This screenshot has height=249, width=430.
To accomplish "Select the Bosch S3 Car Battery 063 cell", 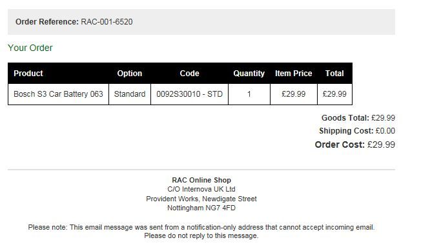I will [x=58, y=94].
